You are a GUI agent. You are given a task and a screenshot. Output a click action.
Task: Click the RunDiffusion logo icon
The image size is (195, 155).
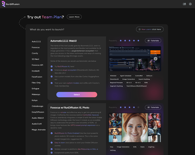(3, 4)
